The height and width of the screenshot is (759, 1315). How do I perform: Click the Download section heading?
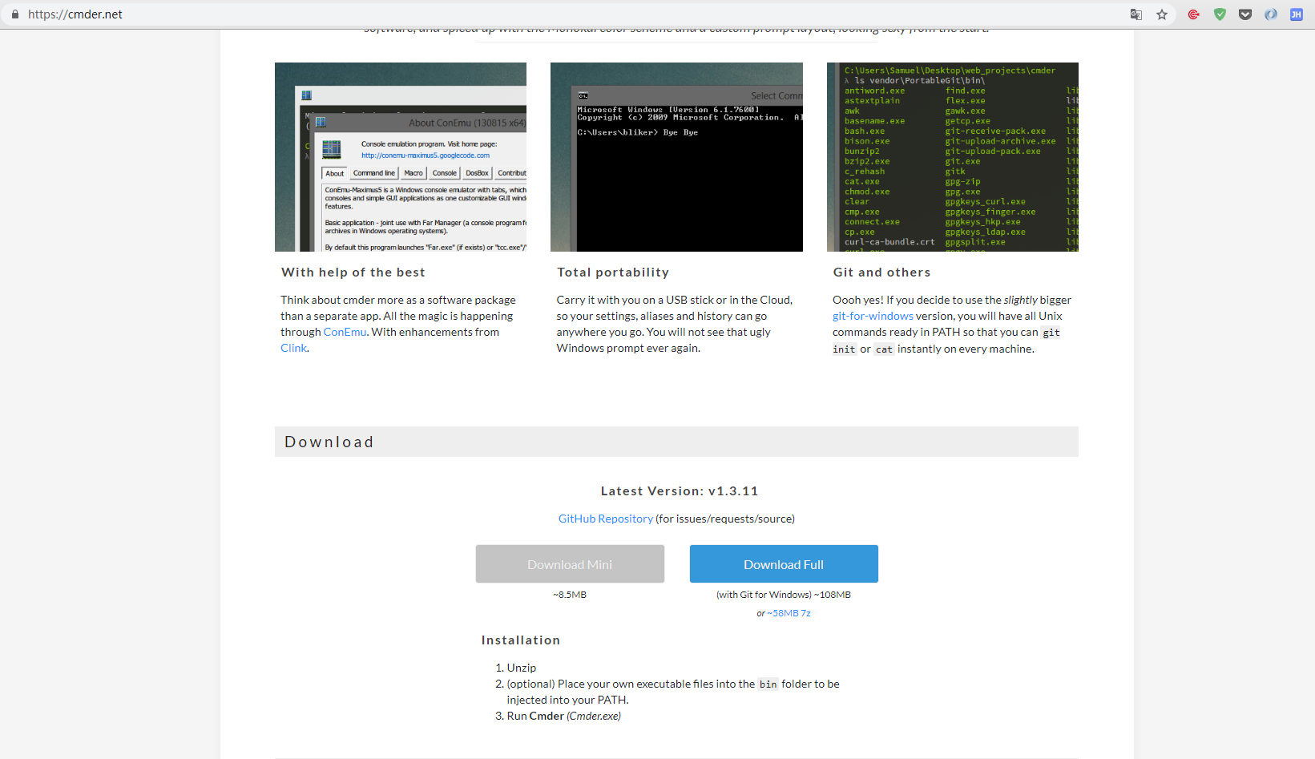329,442
